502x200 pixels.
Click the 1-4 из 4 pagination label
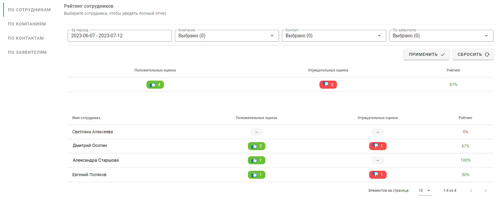(450, 190)
